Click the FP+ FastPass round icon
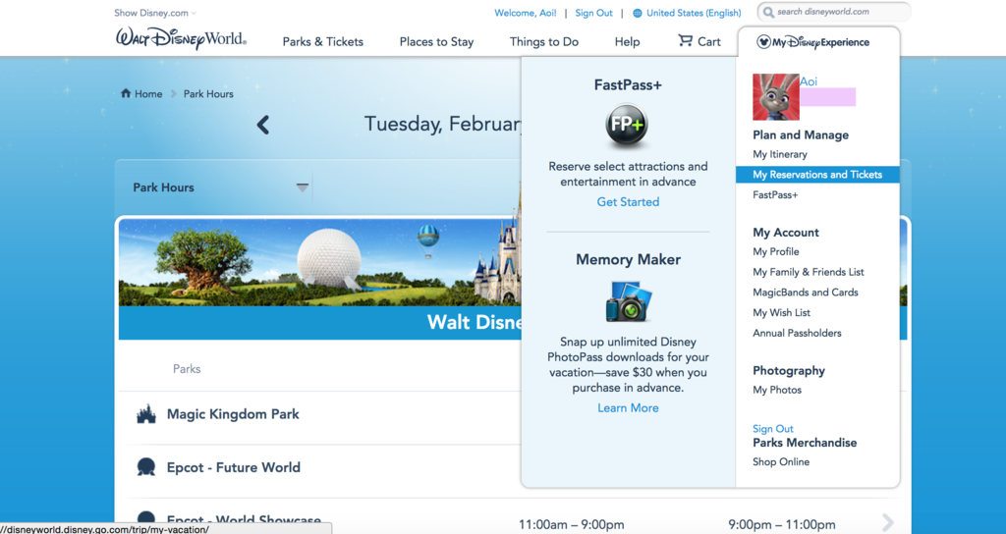This screenshot has width=1006, height=534. (x=627, y=125)
